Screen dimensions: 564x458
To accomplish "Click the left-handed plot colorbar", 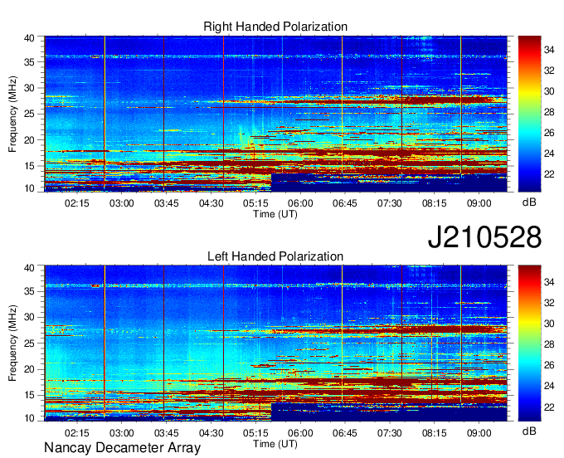I will coord(529,343).
